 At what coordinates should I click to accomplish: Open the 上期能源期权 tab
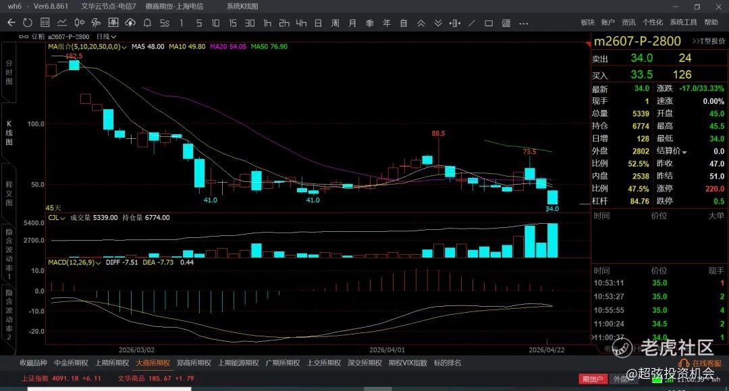tap(238, 363)
